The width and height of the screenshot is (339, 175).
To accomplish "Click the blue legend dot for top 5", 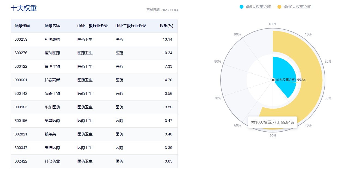I will 242,7.
